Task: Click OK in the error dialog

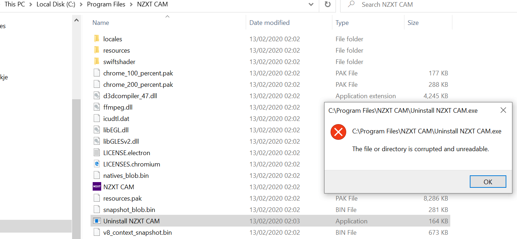Action: (x=488, y=182)
